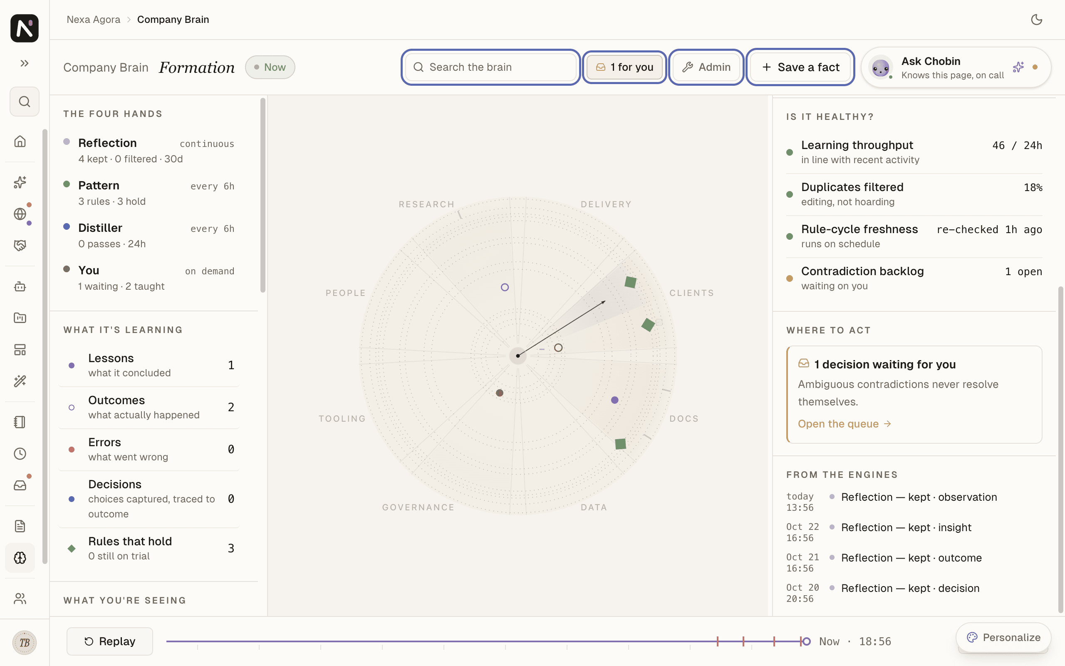
Task: Open Ask Chobin assistant panel
Action: (x=956, y=67)
